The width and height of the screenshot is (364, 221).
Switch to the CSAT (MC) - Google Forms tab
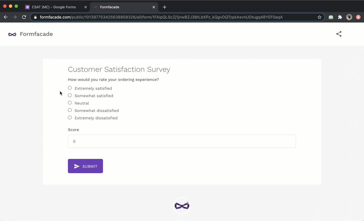[56, 7]
